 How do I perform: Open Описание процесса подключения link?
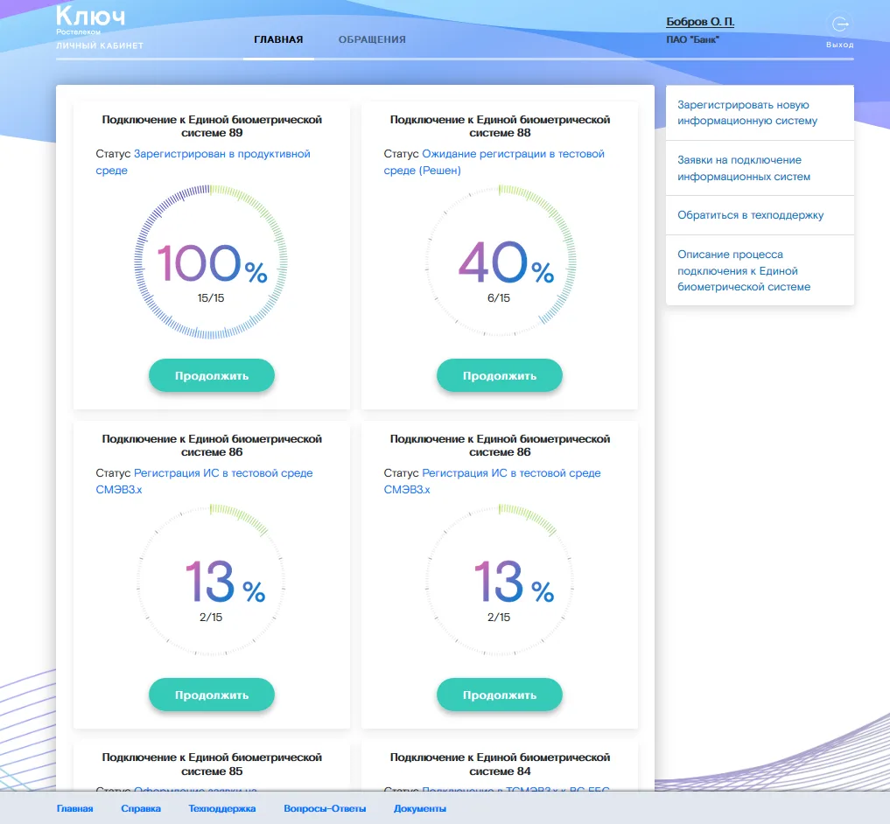(x=744, y=270)
